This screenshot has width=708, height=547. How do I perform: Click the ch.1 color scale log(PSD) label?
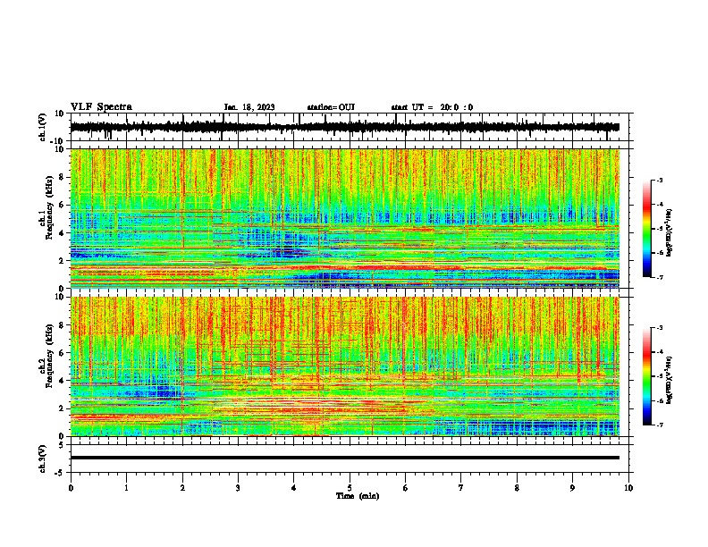click(x=669, y=233)
